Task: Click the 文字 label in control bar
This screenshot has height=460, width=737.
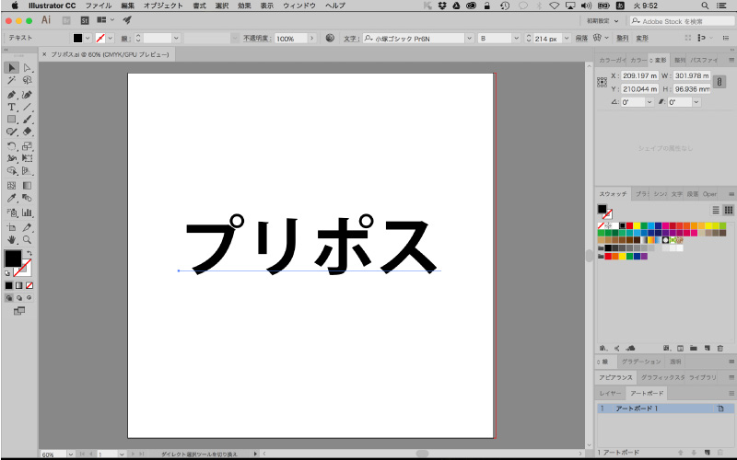Action: (350, 39)
